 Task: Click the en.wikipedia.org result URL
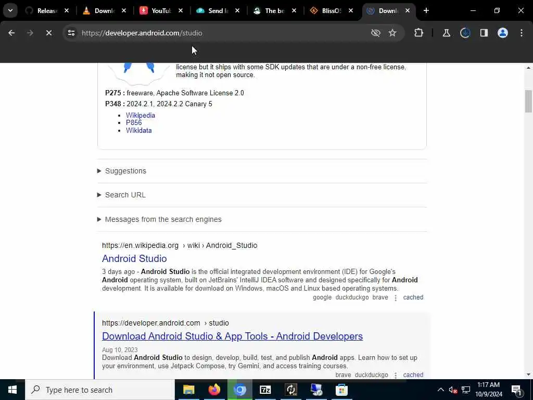(180, 245)
